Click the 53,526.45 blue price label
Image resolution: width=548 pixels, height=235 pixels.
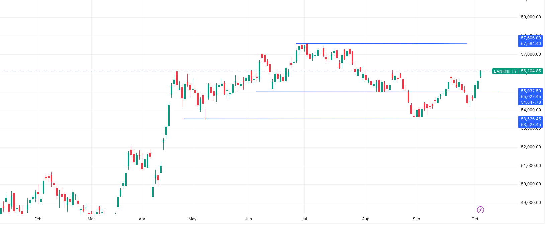(x=531, y=119)
